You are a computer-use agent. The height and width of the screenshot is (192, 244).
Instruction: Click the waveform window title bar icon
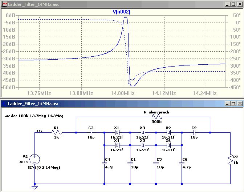(x=4, y=4)
